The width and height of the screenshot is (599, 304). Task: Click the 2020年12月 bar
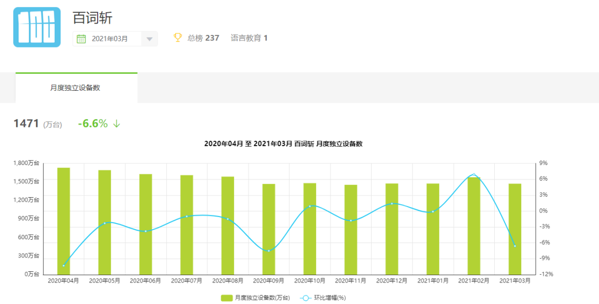click(x=392, y=229)
